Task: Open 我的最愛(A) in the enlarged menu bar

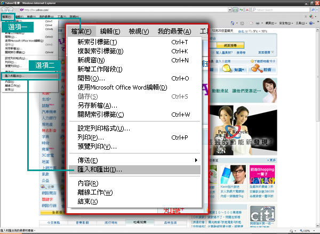Action: tap(174, 31)
